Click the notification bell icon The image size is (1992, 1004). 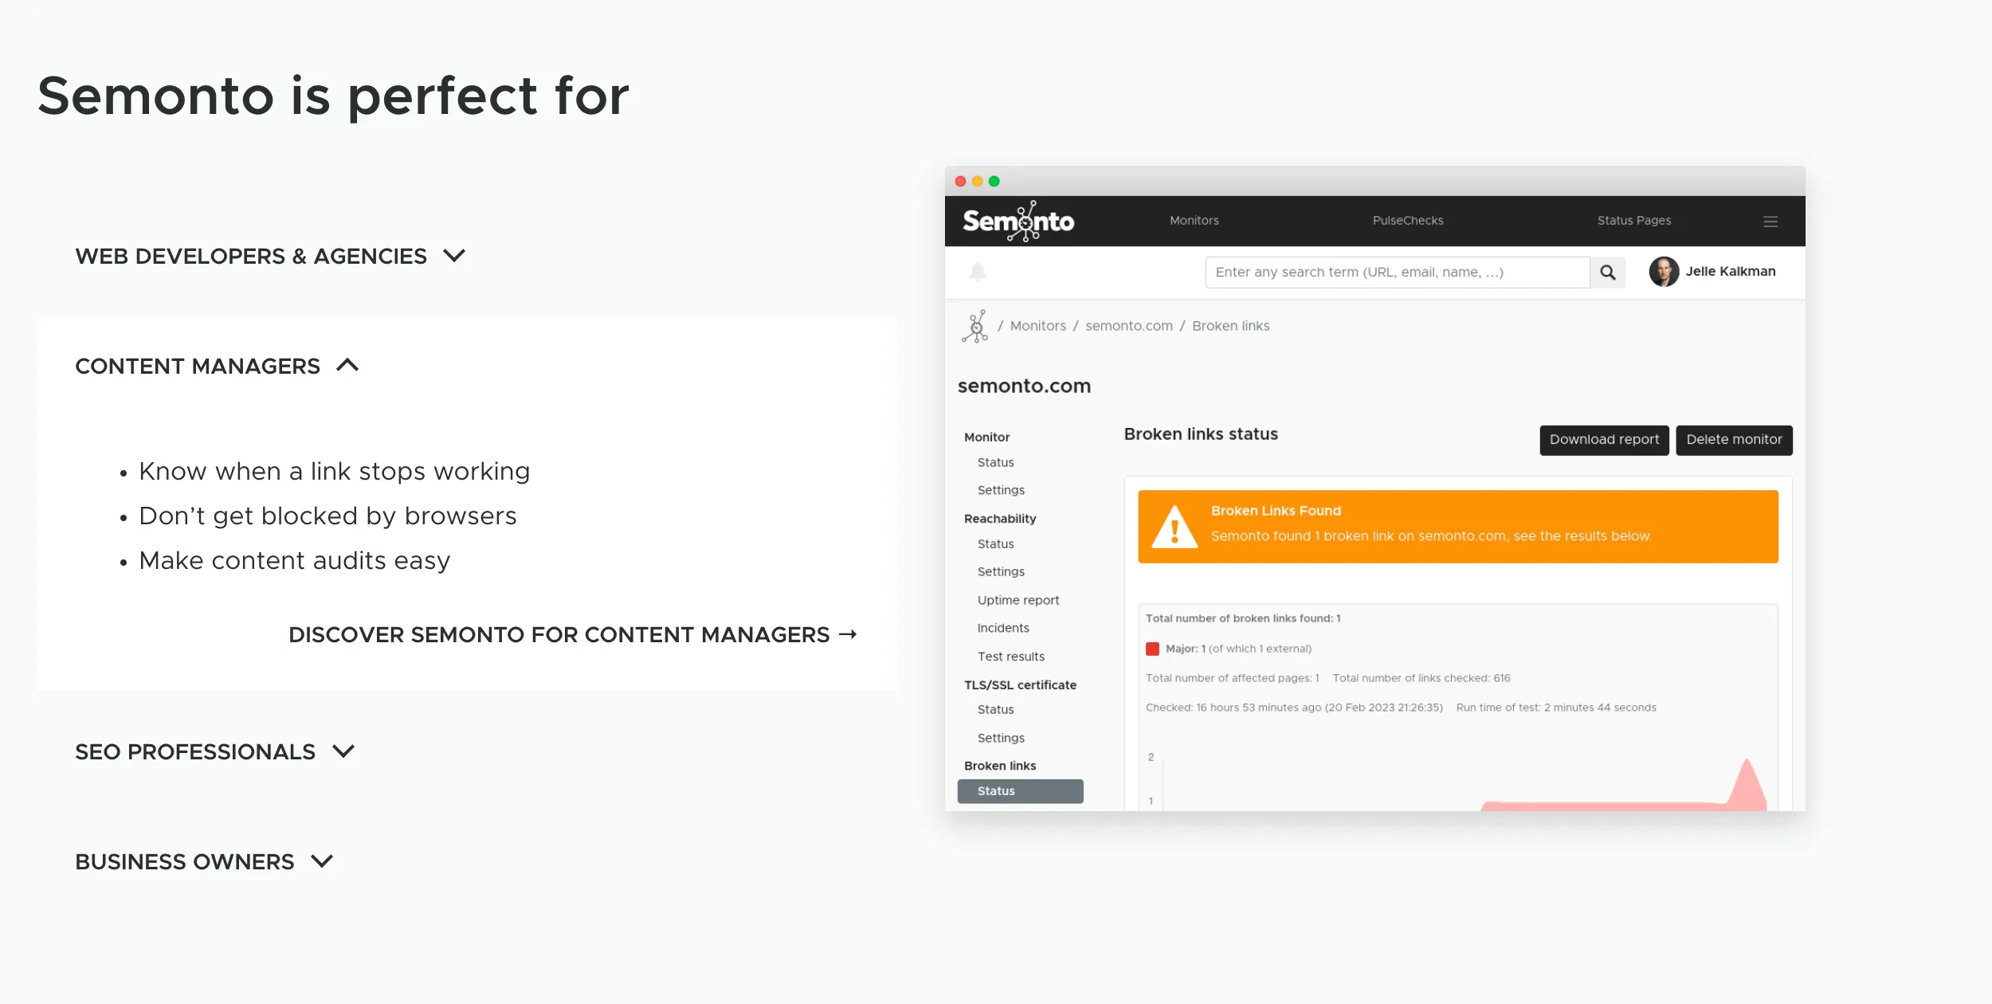978,272
